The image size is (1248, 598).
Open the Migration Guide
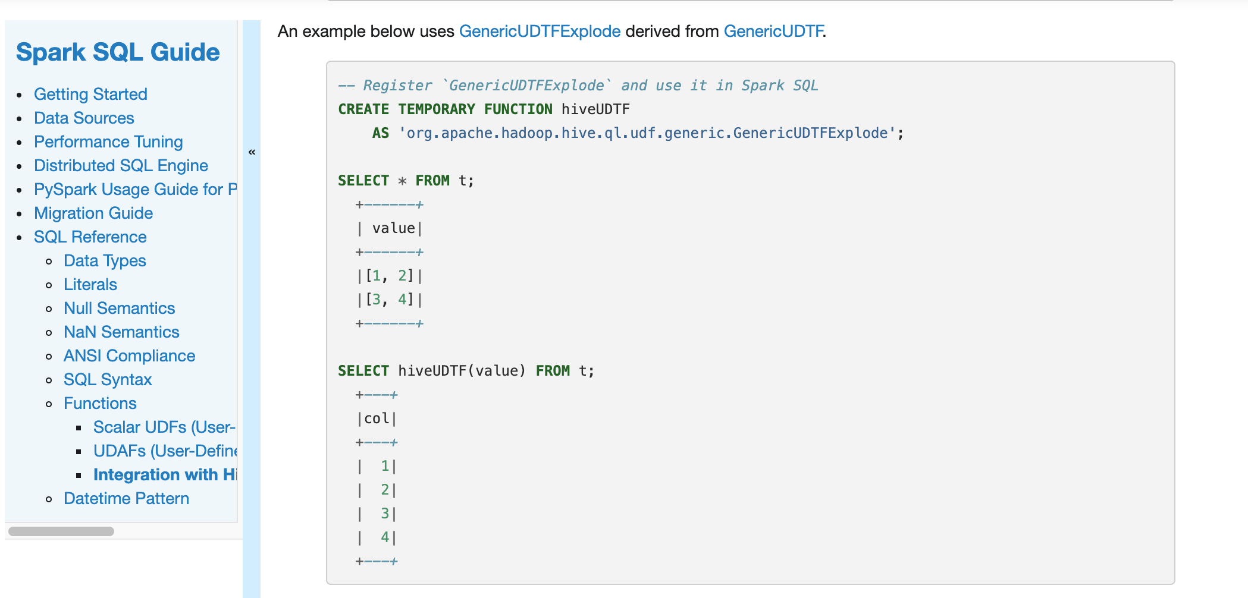93,213
